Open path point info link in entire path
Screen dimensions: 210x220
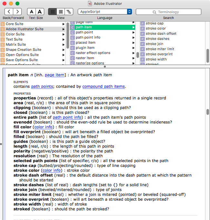tap(67, 117)
